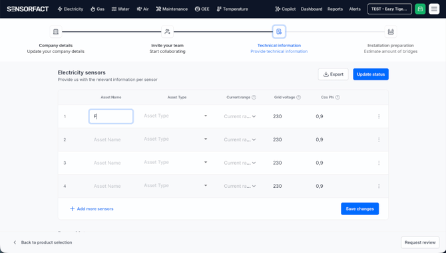
Task: Select the Technical information step icon
Action: click(x=279, y=31)
